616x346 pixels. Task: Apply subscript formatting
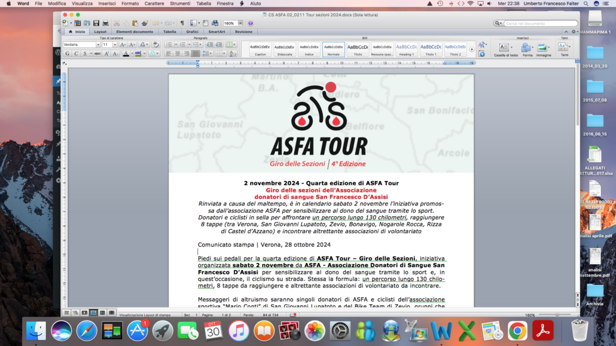[115, 54]
